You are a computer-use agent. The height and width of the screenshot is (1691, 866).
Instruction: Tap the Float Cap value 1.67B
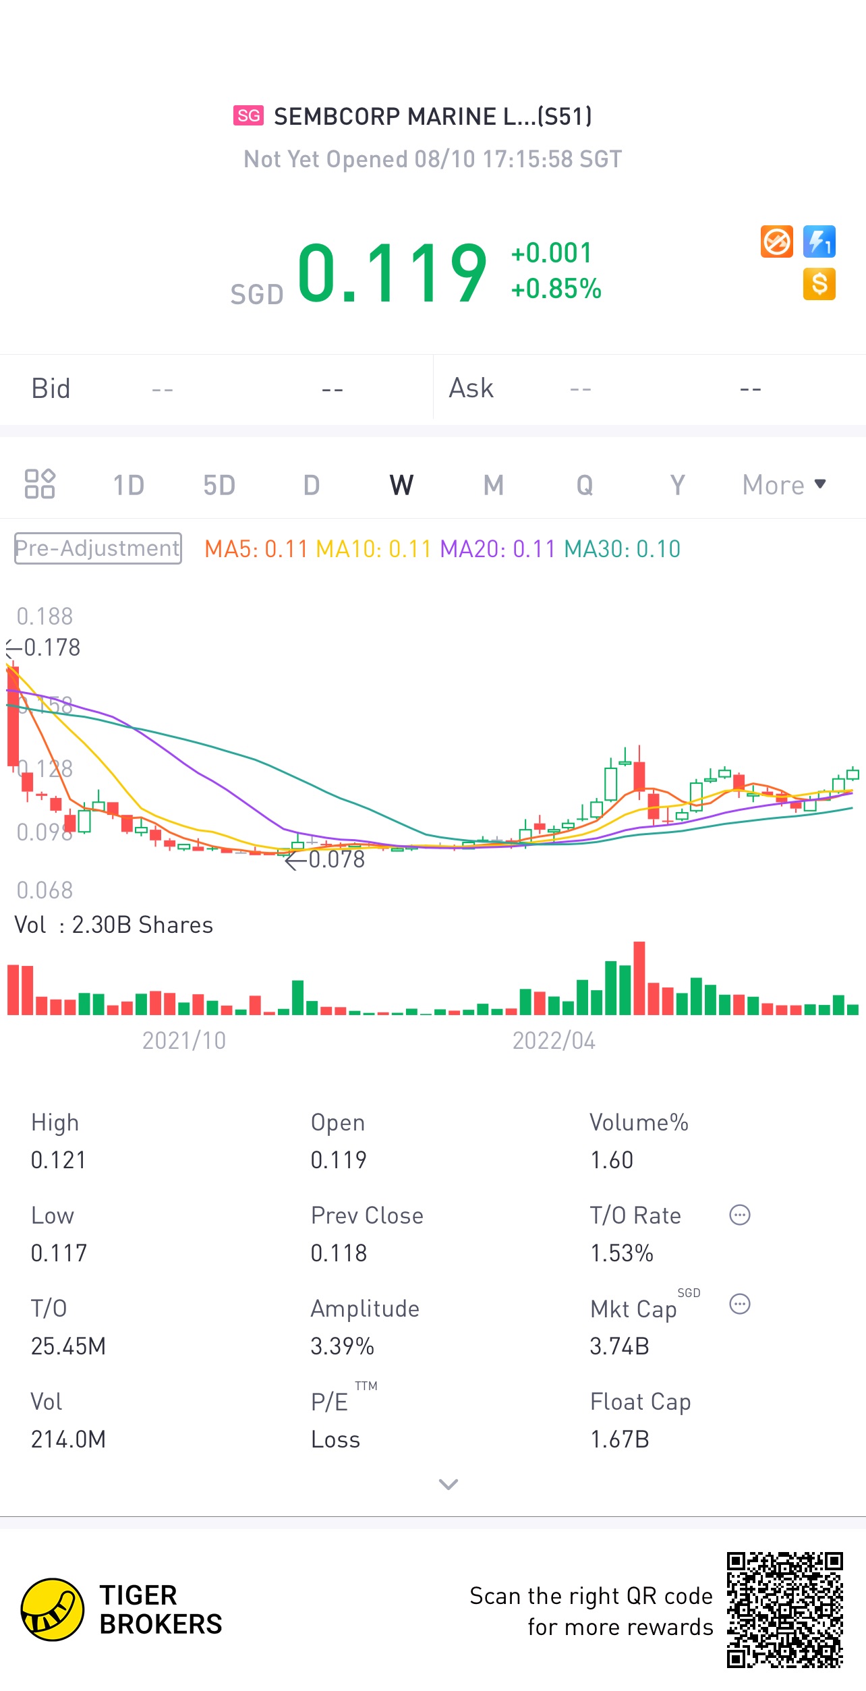pos(620,1439)
